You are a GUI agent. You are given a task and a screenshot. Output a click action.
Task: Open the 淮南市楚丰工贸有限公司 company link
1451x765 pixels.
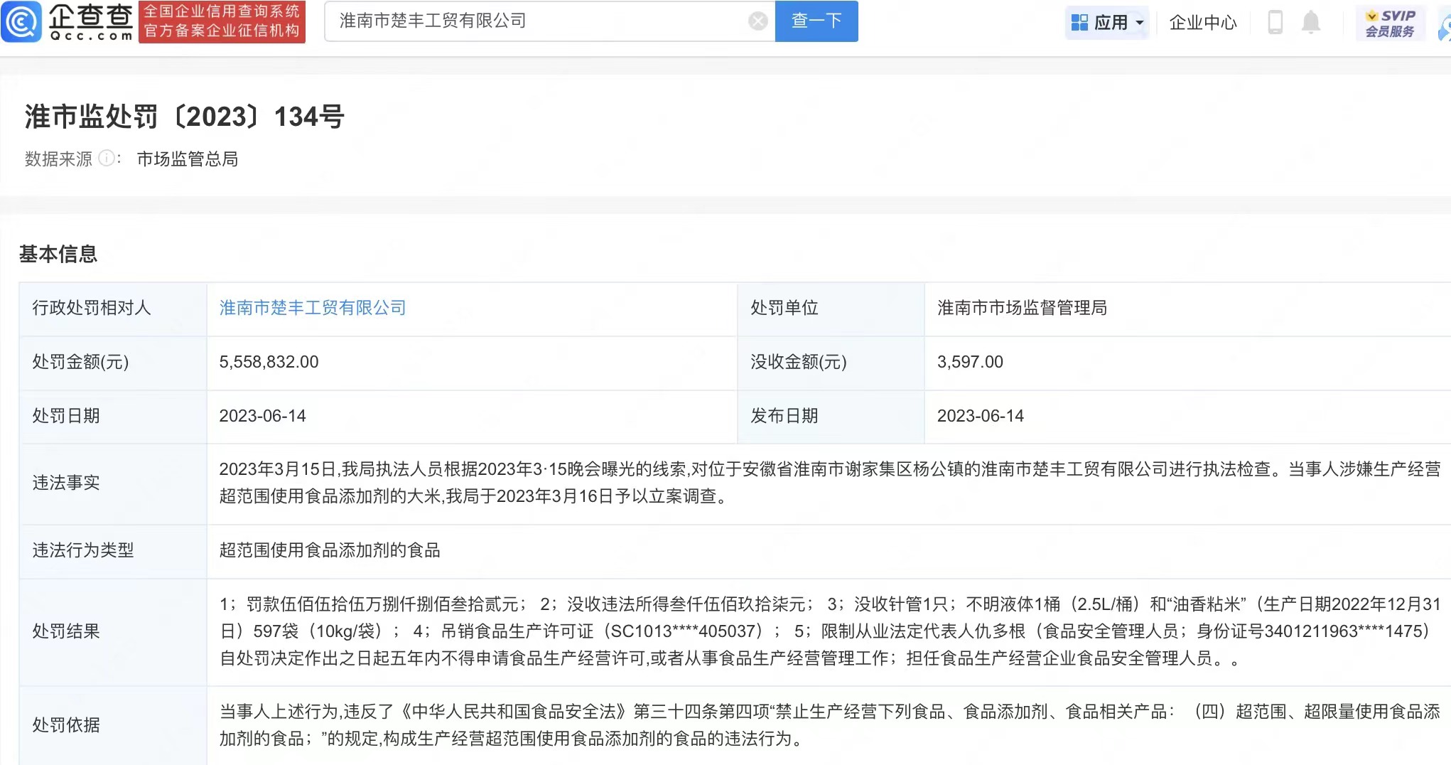313,308
